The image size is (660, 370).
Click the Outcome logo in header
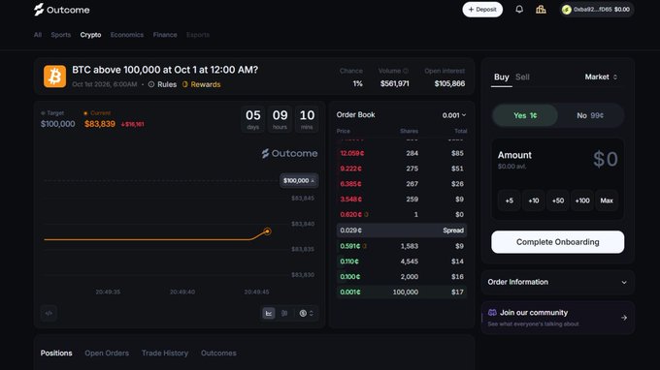[62, 10]
